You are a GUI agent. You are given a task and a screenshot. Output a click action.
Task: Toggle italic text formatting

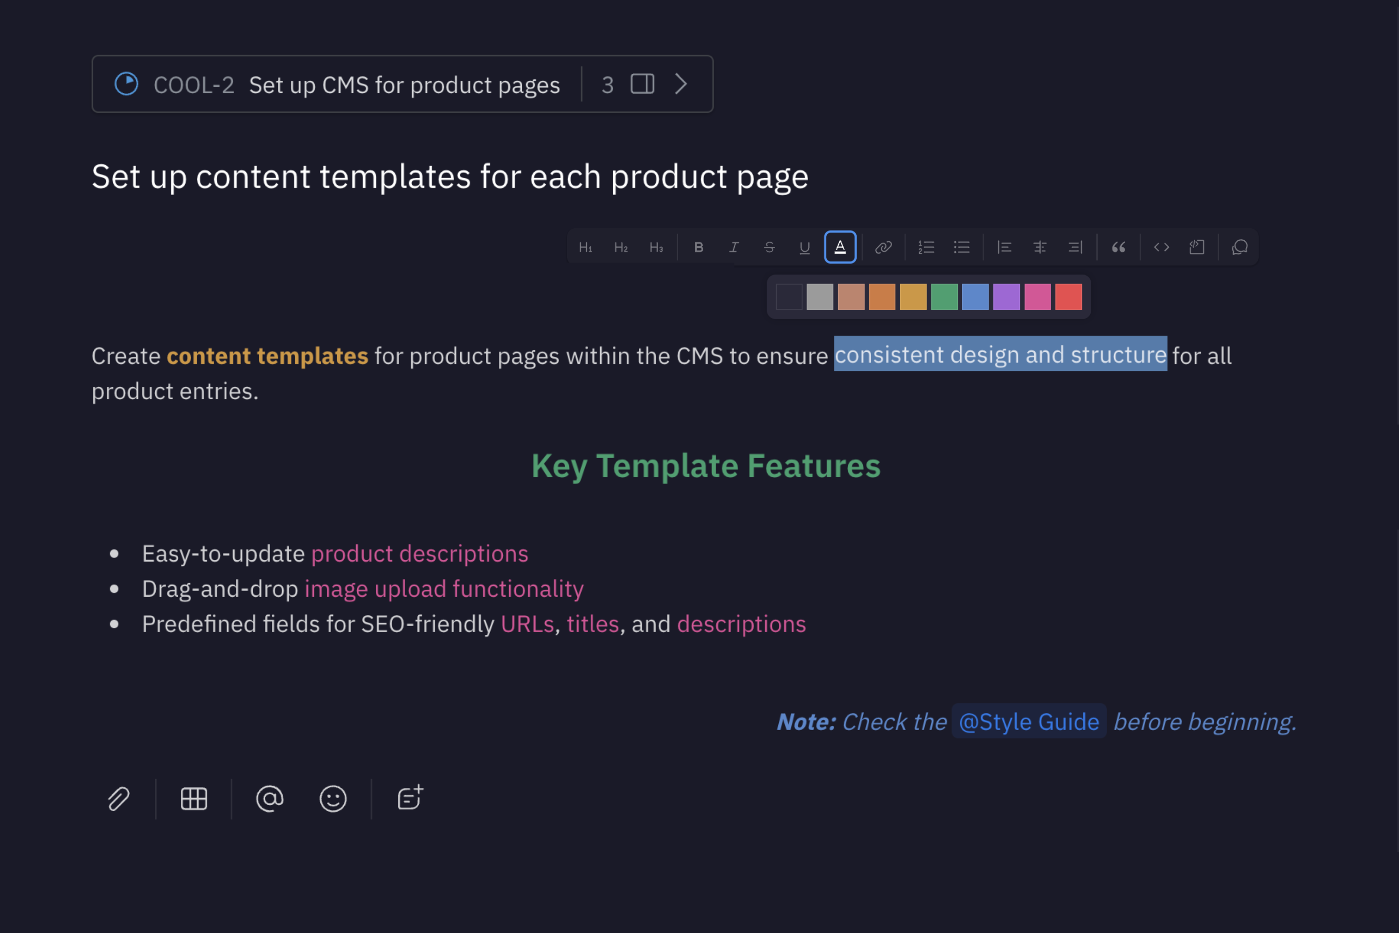pyautogui.click(x=734, y=247)
